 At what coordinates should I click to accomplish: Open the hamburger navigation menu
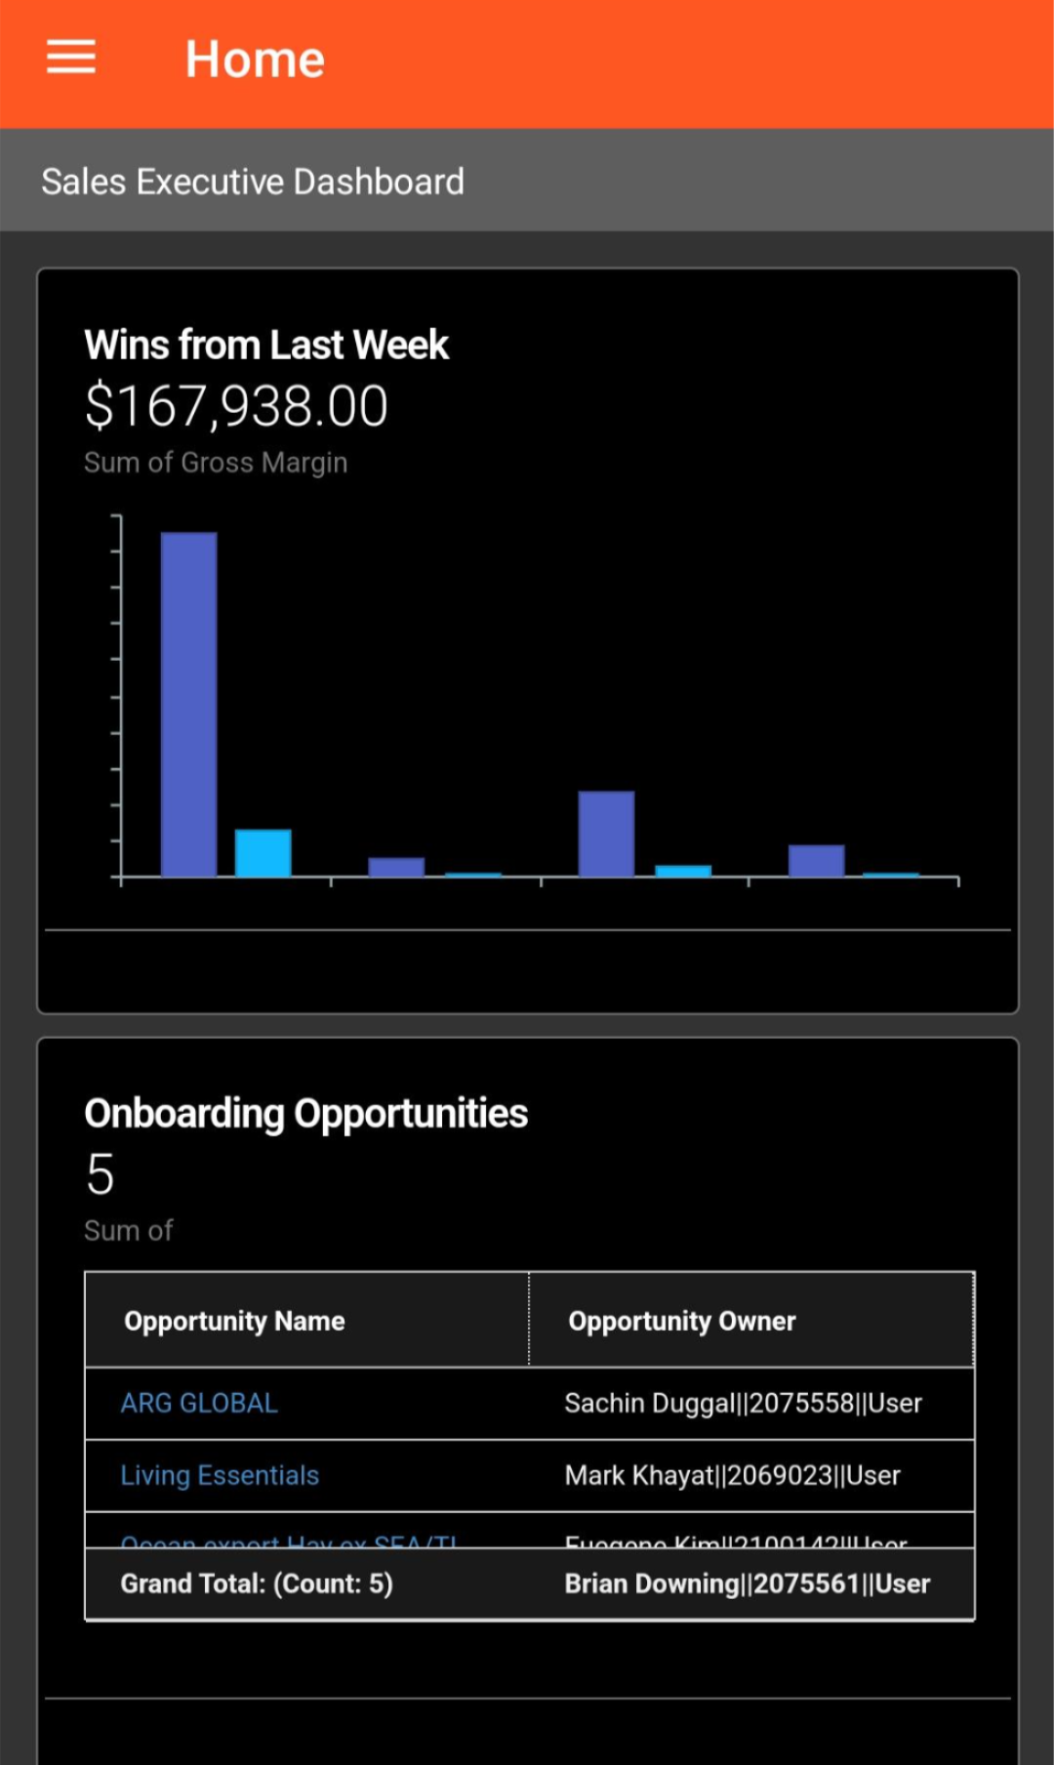coord(71,59)
